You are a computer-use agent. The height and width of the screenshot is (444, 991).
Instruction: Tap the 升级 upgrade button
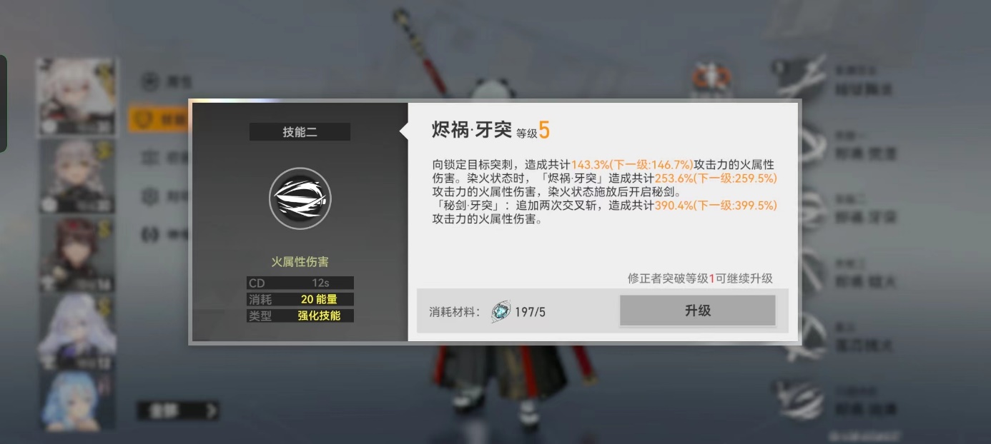click(x=697, y=311)
